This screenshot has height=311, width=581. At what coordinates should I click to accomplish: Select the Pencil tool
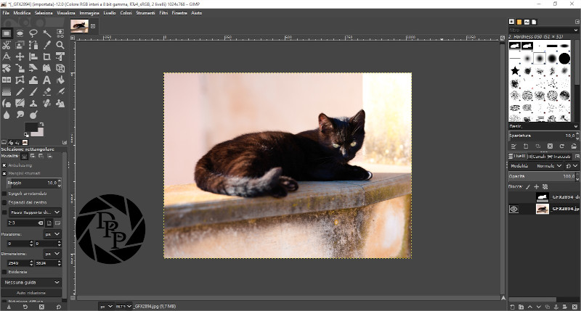point(20,92)
